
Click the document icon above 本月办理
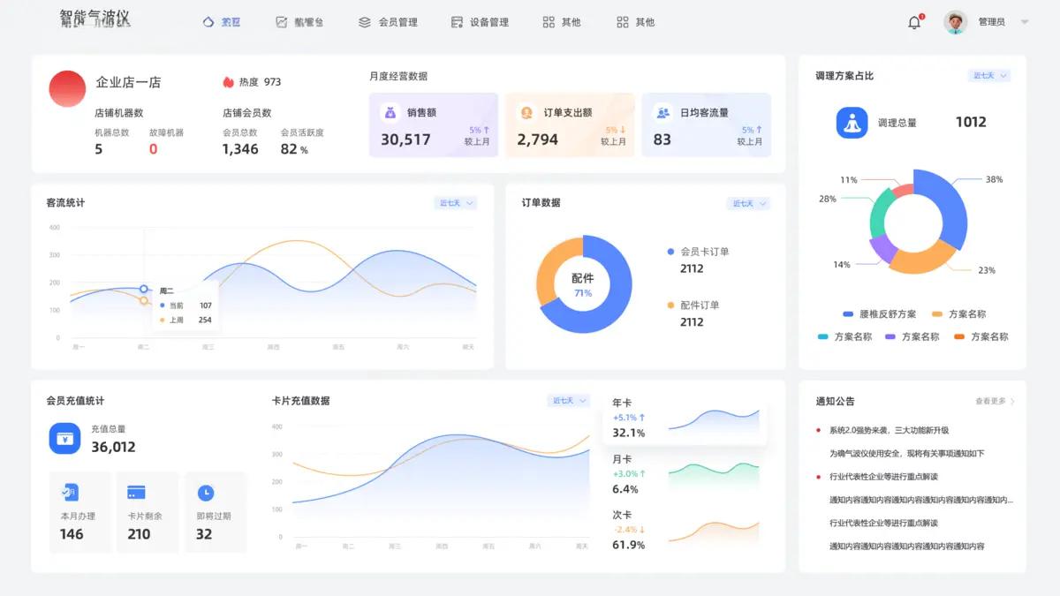point(70,492)
